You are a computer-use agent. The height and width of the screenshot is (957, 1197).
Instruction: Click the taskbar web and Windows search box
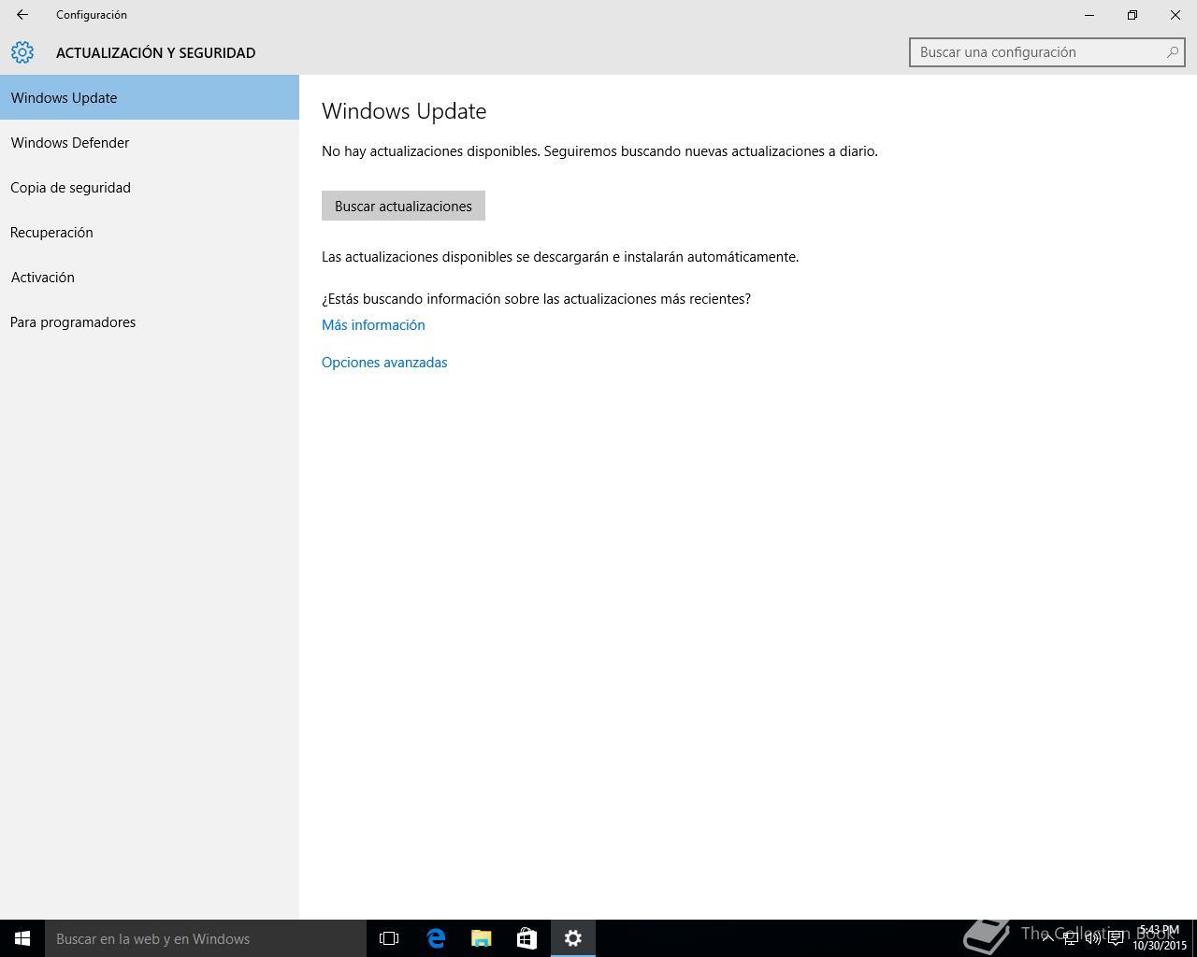206,938
